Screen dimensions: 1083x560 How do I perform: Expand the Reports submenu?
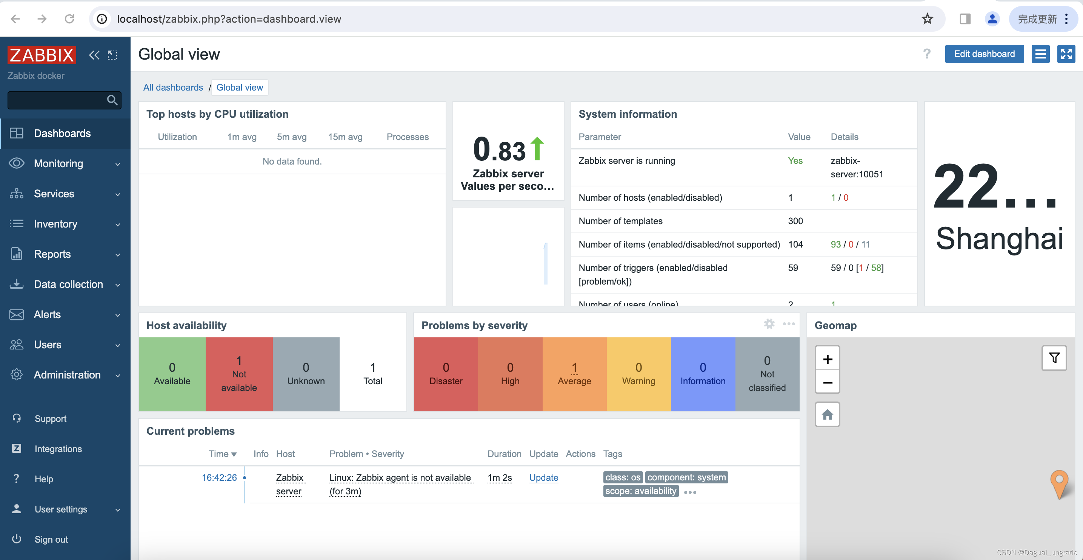pyautogui.click(x=118, y=254)
